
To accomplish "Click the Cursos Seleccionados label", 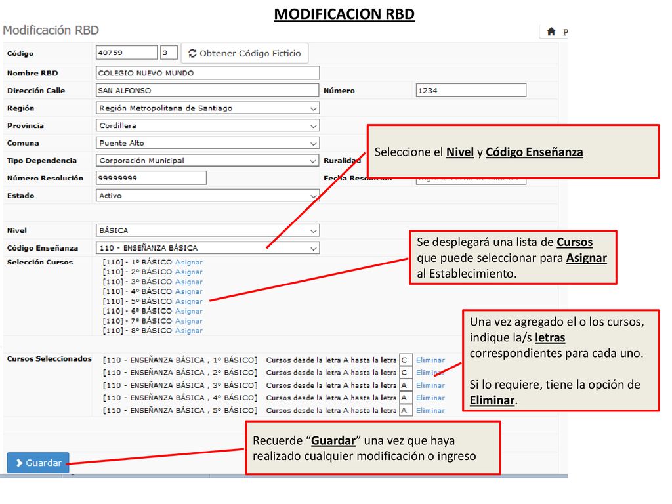I will [49, 359].
